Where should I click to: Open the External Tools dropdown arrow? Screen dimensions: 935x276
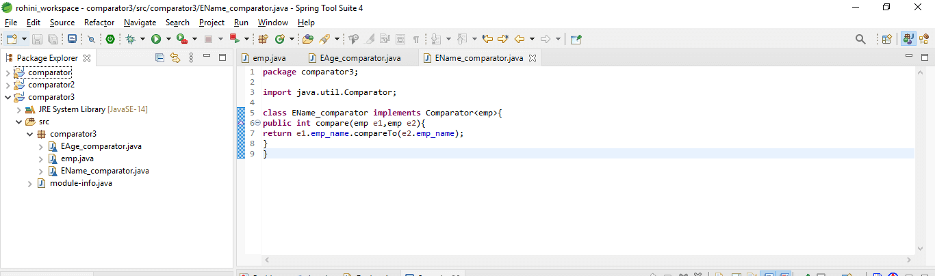pyautogui.click(x=194, y=39)
